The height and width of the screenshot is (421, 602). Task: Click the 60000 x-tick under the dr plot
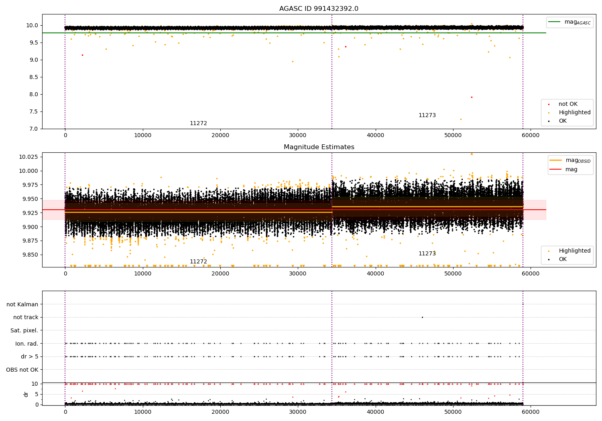pyautogui.click(x=531, y=411)
